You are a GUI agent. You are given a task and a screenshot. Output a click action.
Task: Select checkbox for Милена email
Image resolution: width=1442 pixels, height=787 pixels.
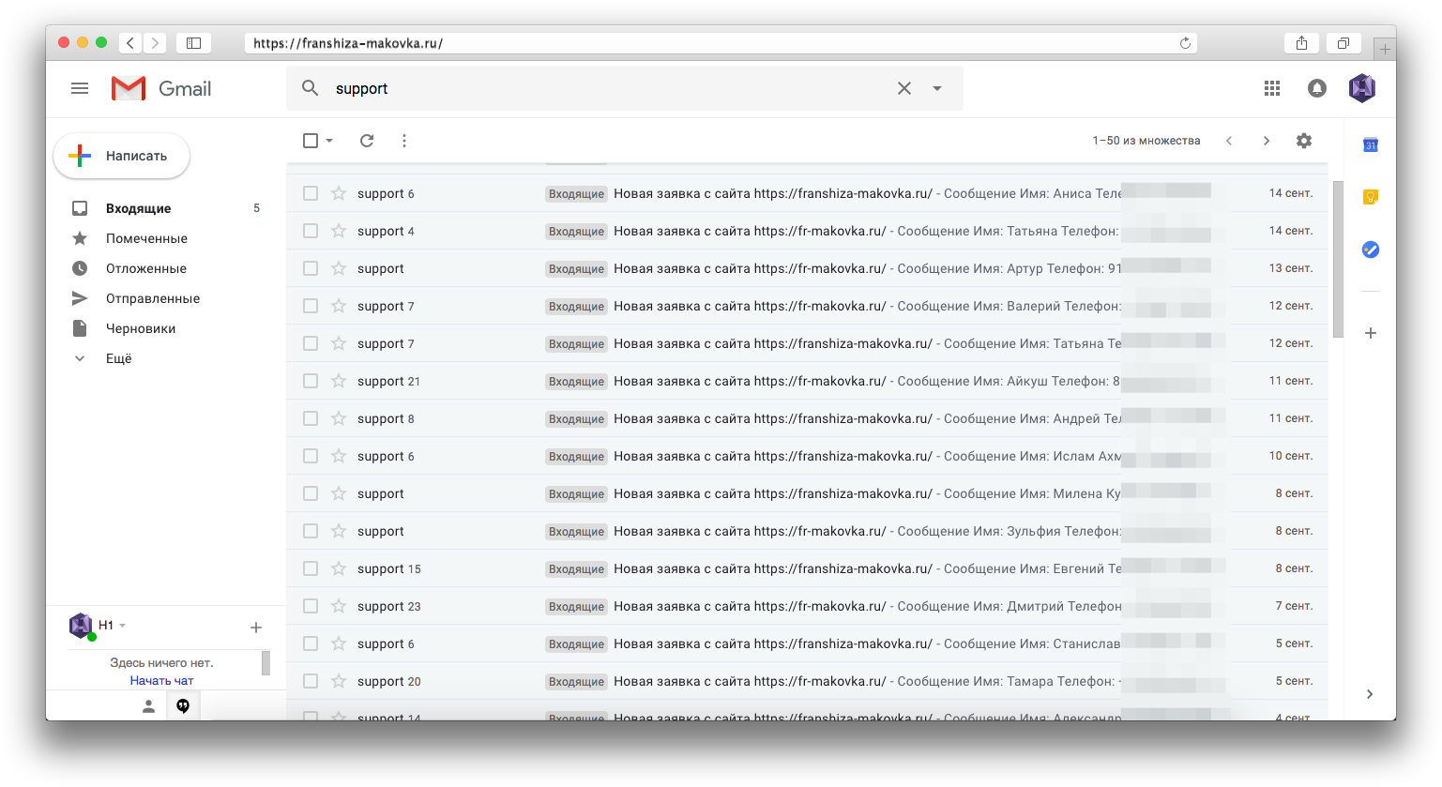coord(311,493)
